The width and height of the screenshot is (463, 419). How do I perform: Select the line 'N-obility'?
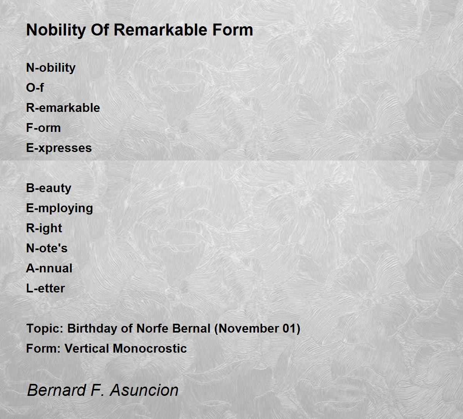[51, 68]
